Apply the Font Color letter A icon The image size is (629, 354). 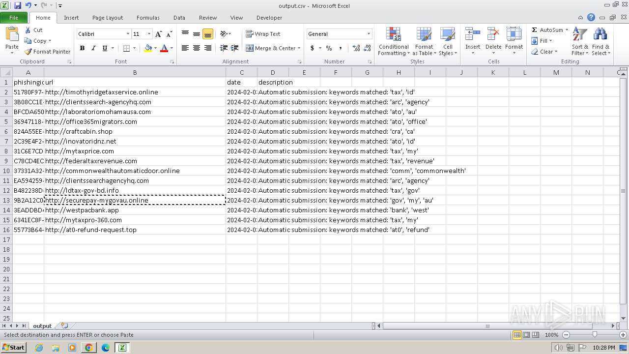click(164, 48)
